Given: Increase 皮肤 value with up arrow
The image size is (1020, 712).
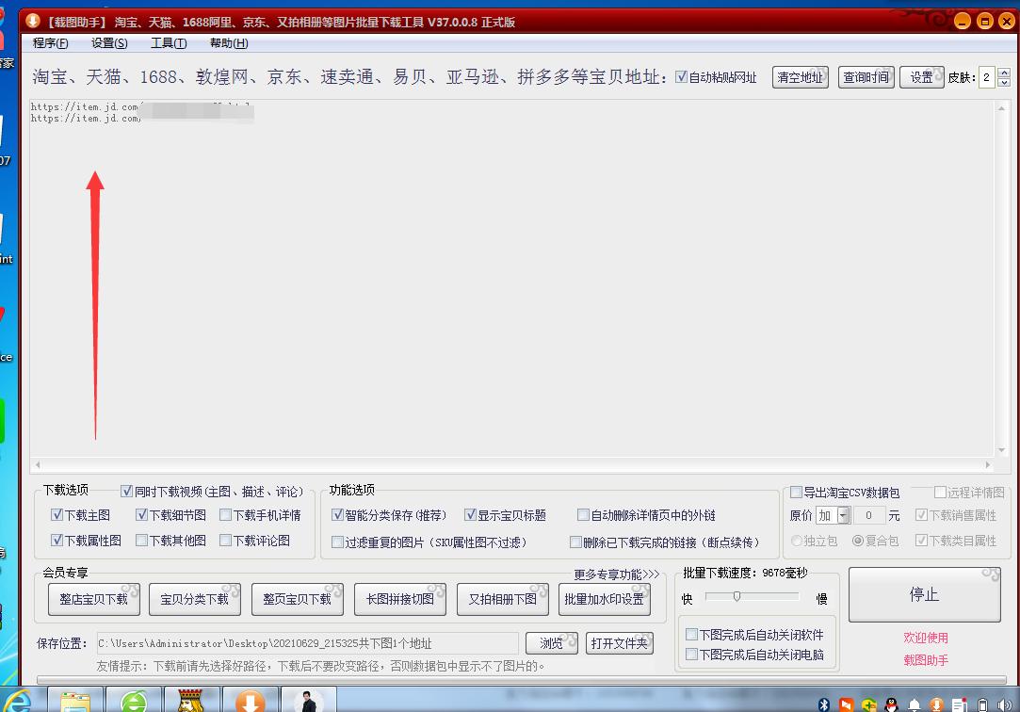Looking at the screenshot, I should pos(1004,73).
